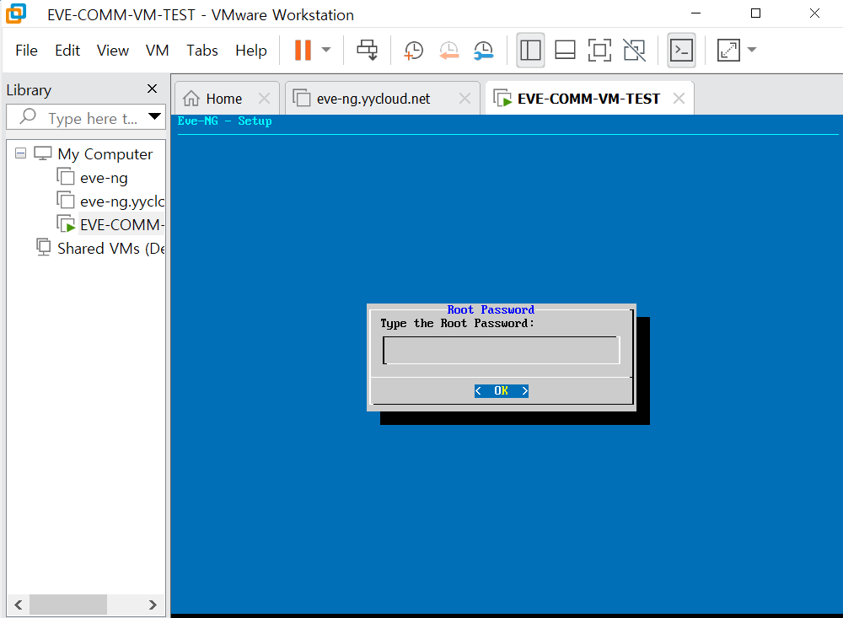
Task: Click the My Computer monitor icon
Action: coord(43,153)
